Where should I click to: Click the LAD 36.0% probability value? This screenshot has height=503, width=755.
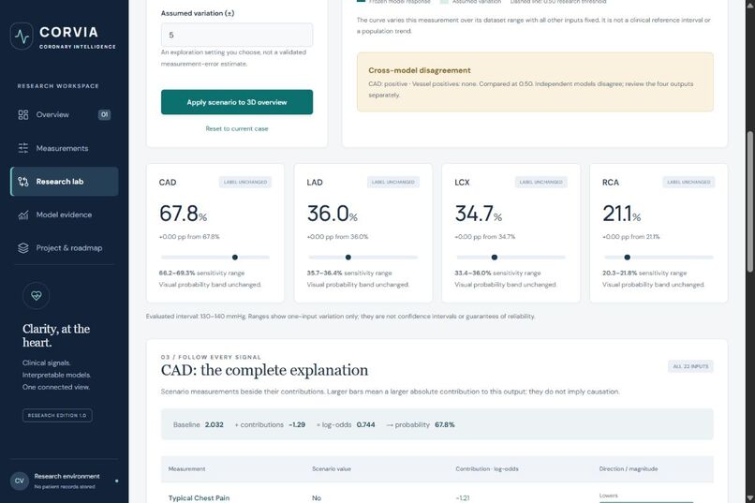[x=333, y=214]
